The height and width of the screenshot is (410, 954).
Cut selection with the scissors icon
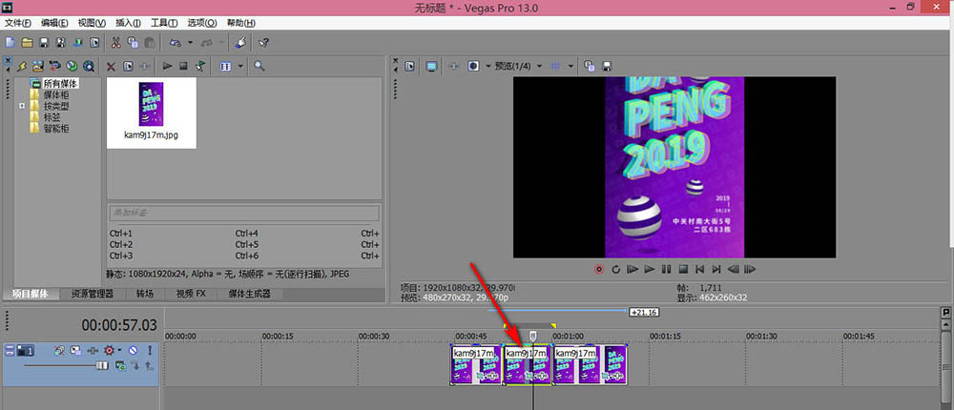tap(115, 43)
